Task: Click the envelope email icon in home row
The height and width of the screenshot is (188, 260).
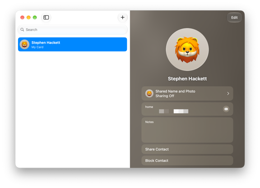Action: (226, 109)
